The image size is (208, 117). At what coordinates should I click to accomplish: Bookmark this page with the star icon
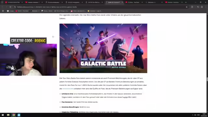[187, 7]
